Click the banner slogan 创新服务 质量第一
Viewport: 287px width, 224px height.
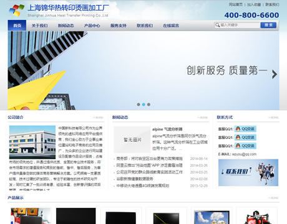coord(226,70)
